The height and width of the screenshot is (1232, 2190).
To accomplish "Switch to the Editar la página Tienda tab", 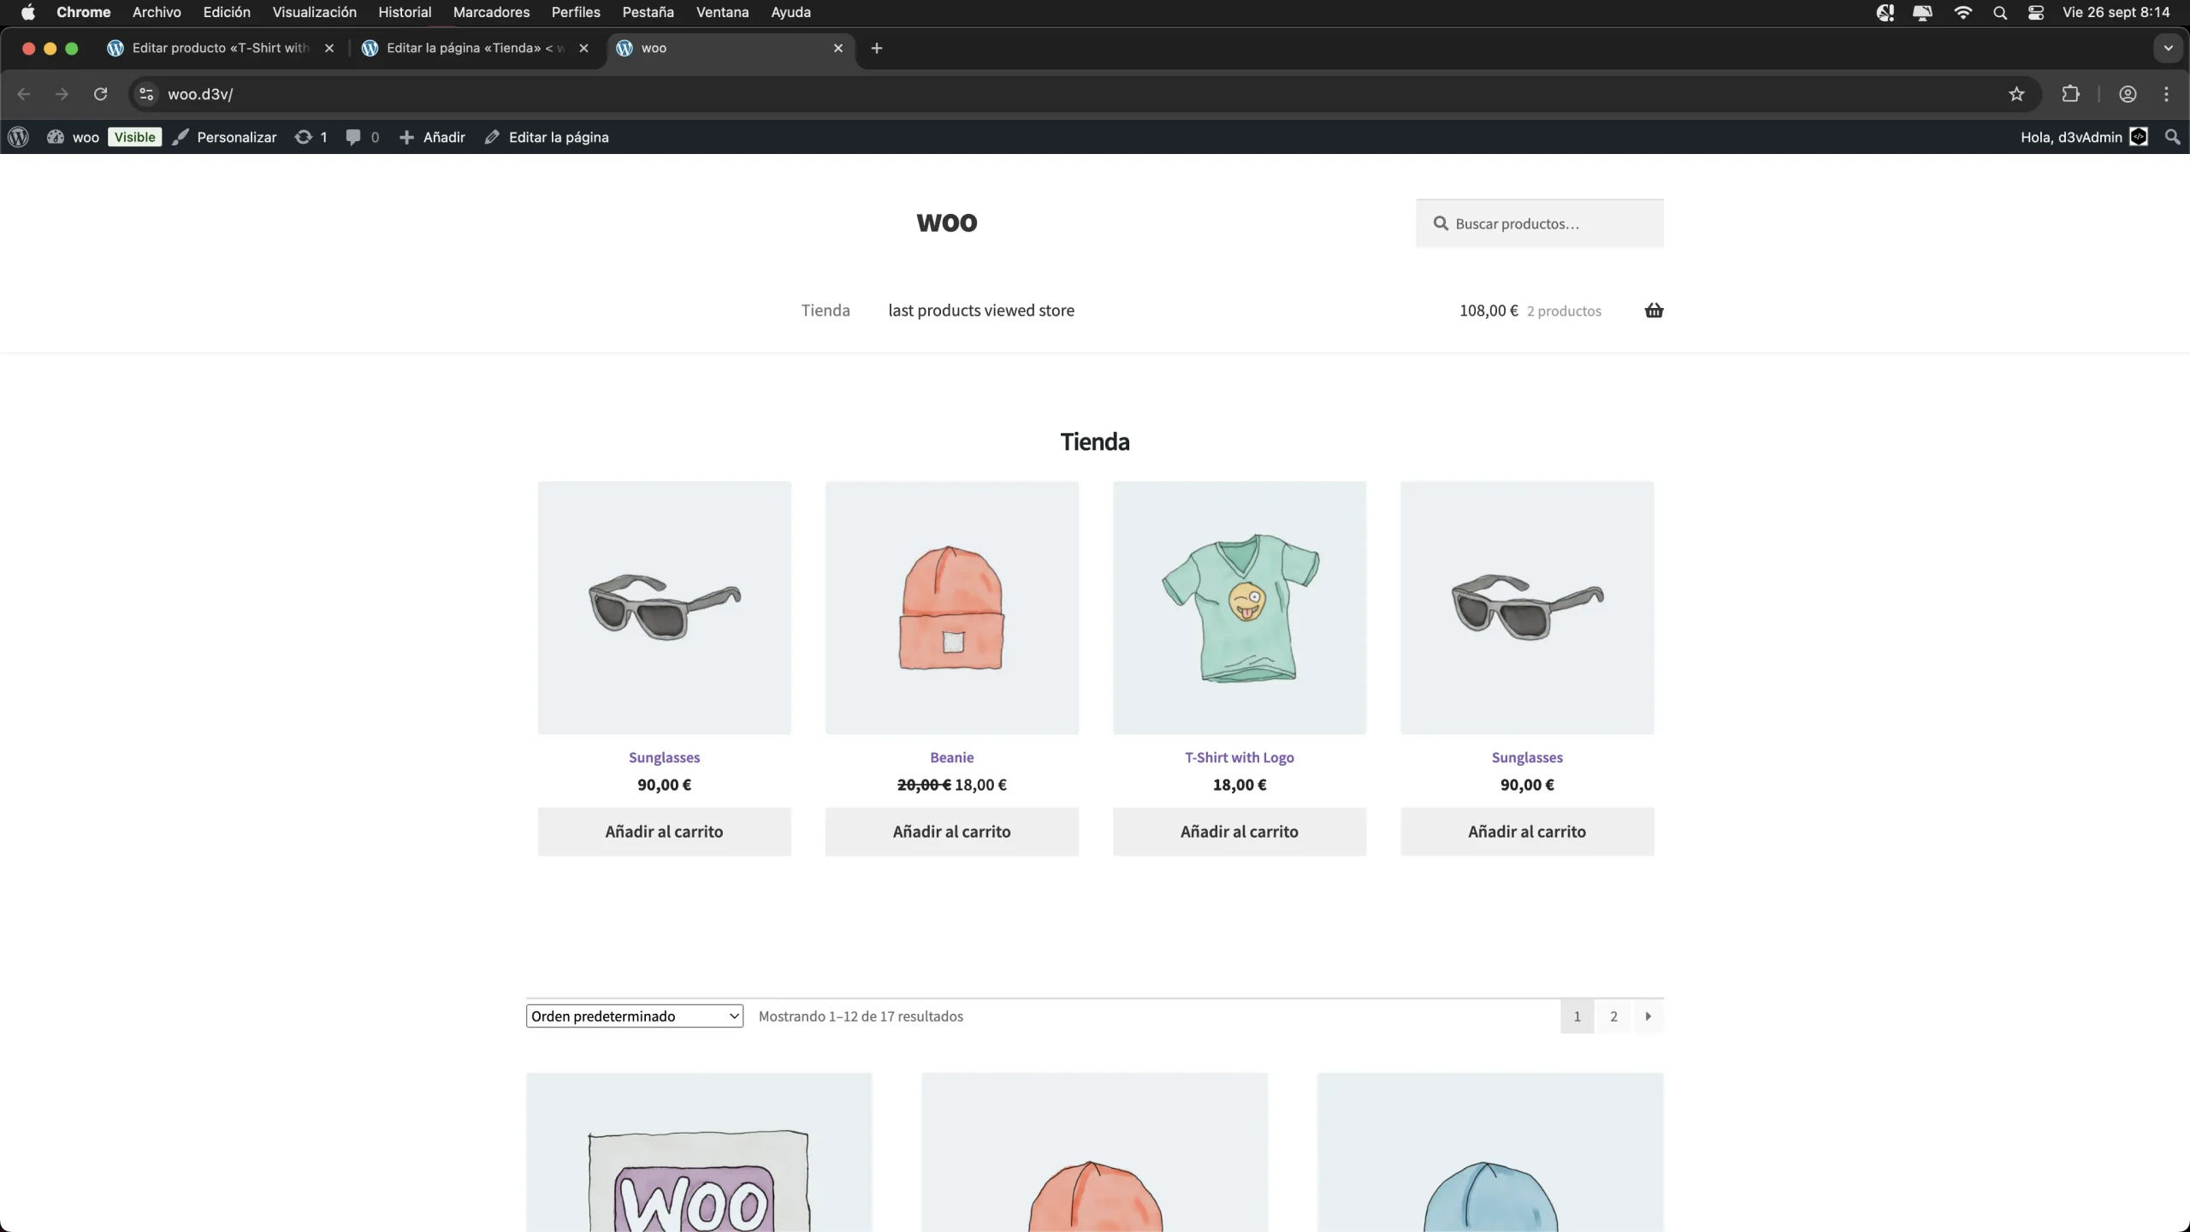I will coord(475,48).
